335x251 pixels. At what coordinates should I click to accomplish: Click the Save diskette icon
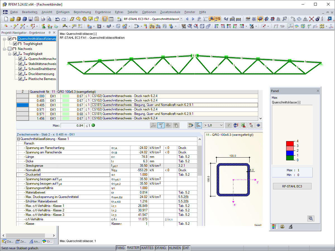[30, 19]
